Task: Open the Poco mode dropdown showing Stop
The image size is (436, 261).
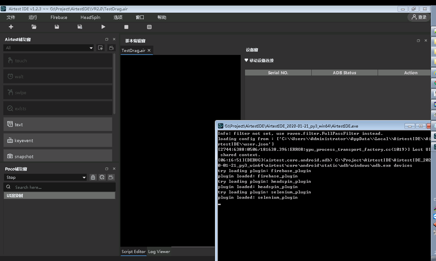Action: pyautogui.click(x=45, y=177)
